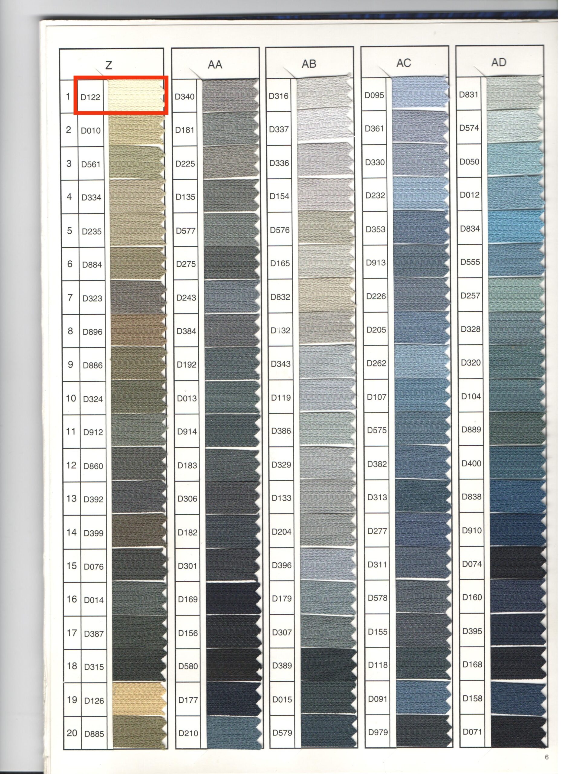Click code label D225

pos(185,164)
